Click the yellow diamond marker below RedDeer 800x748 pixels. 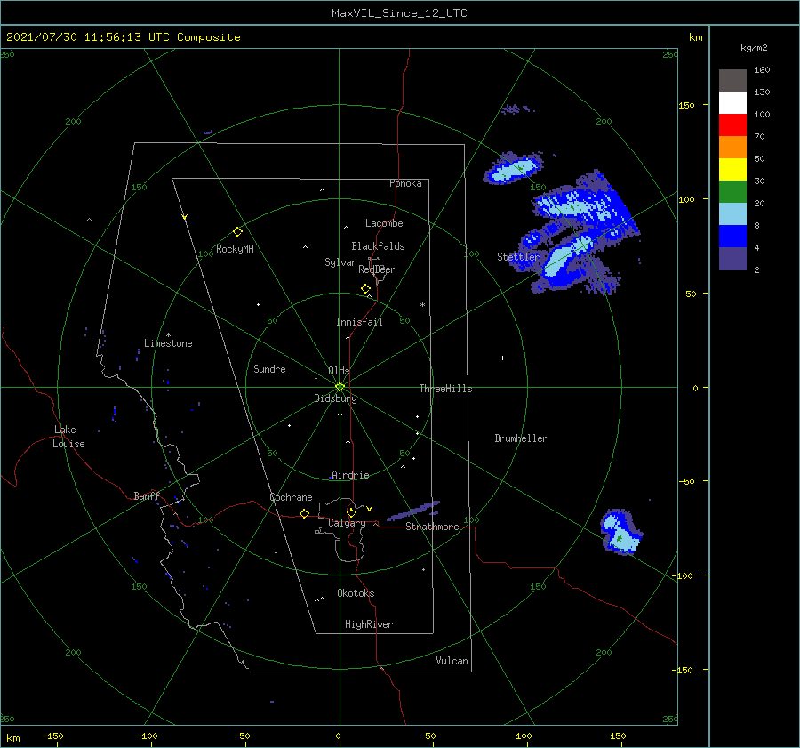point(365,289)
